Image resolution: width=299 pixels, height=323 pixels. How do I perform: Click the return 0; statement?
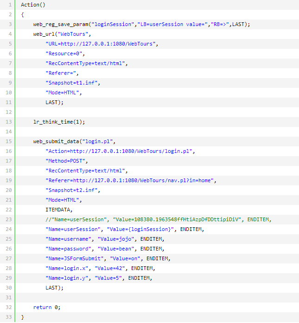47,307
